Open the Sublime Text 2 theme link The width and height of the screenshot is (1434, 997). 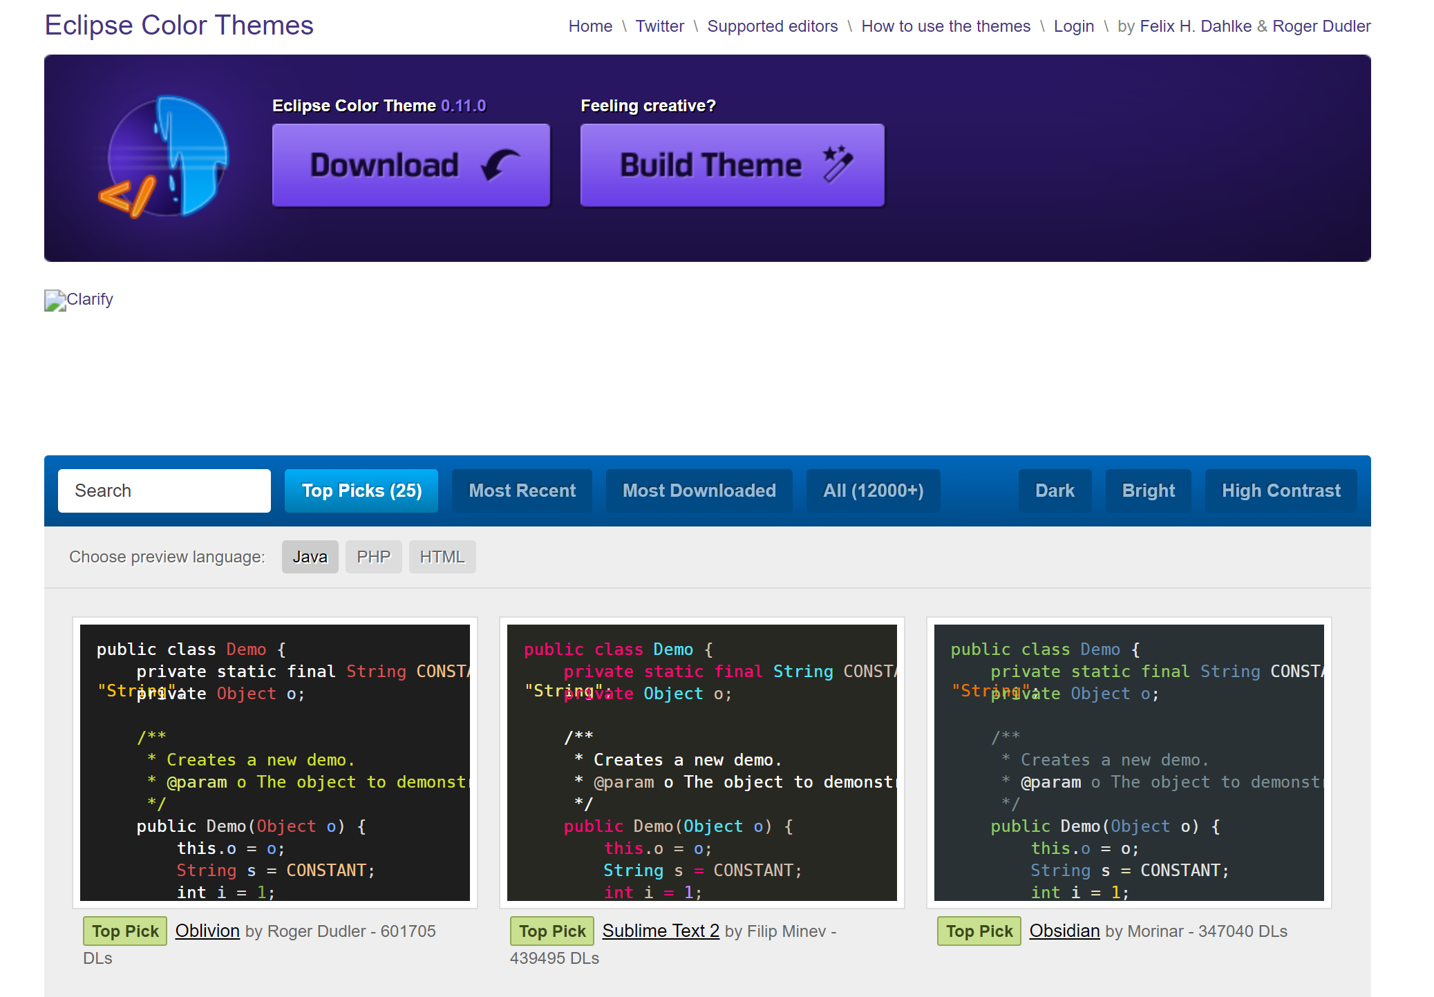(x=661, y=931)
